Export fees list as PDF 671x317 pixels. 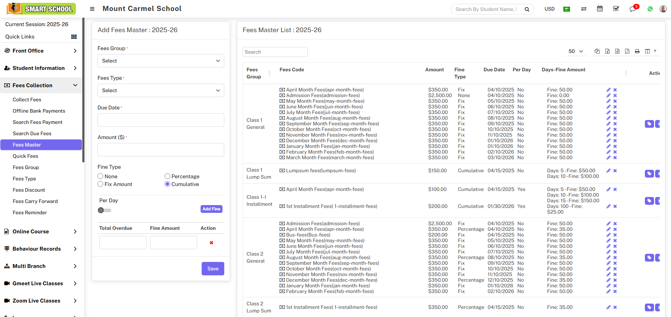click(x=627, y=51)
